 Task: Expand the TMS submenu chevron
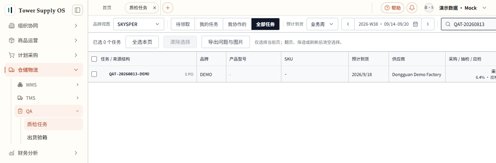tap(77, 98)
